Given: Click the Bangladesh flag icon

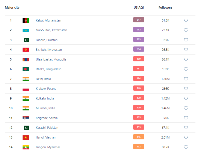Looking at the screenshot, I should (26, 69).
